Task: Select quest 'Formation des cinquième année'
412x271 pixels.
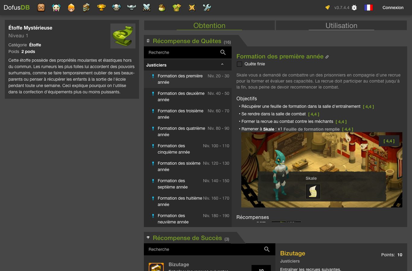Action: pyautogui.click(x=188, y=149)
